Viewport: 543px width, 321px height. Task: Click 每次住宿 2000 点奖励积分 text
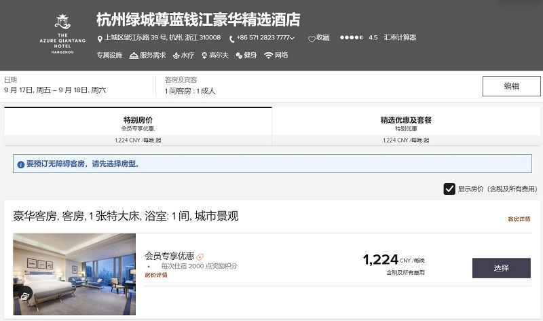(x=199, y=266)
